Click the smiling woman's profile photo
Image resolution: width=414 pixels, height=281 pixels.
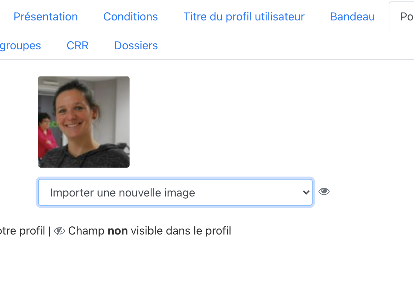(x=84, y=122)
